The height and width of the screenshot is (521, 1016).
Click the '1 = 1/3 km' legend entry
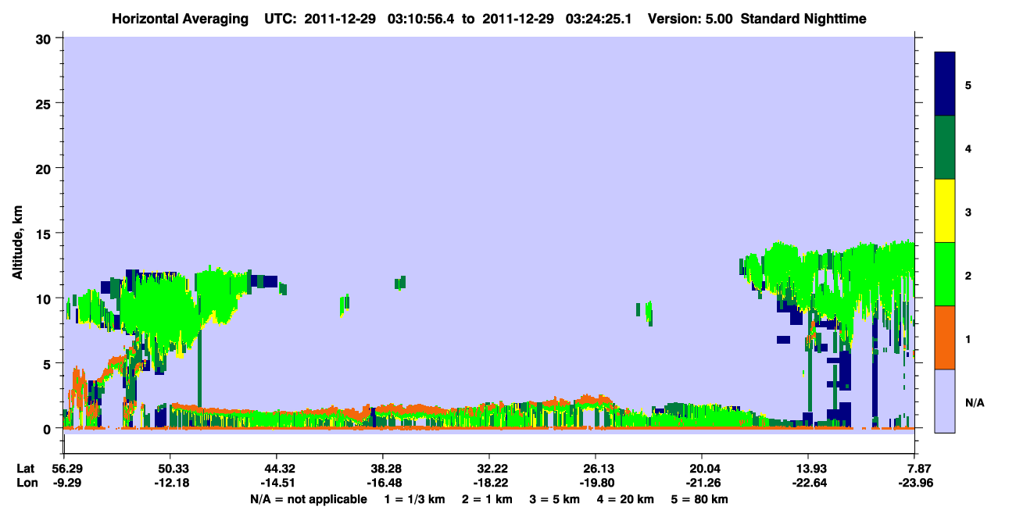[414, 499]
